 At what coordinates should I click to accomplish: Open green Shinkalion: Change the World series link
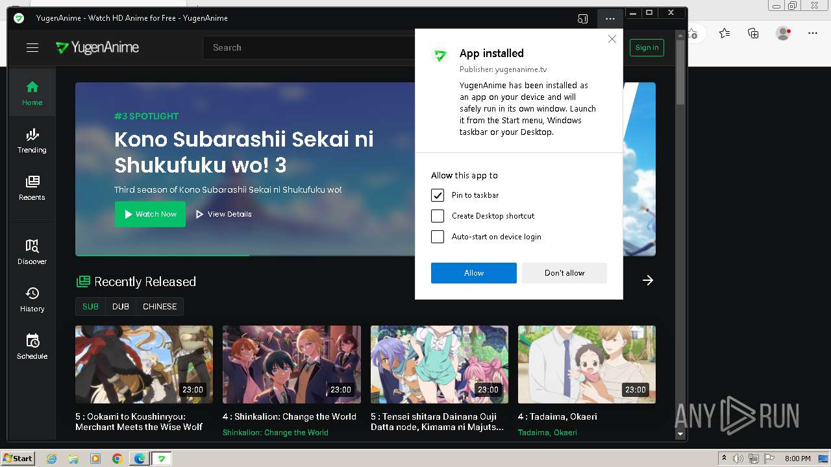point(275,433)
